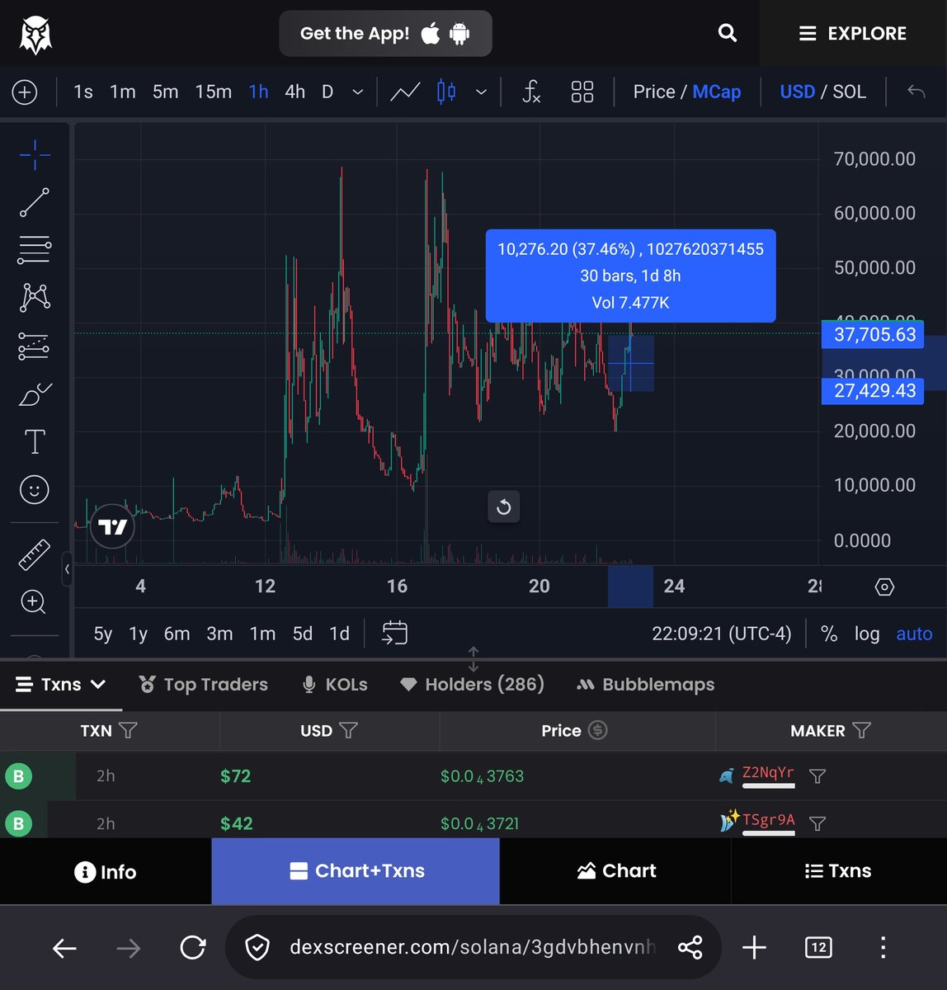
Task: Toggle the Price column dollar icon
Action: point(597,730)
